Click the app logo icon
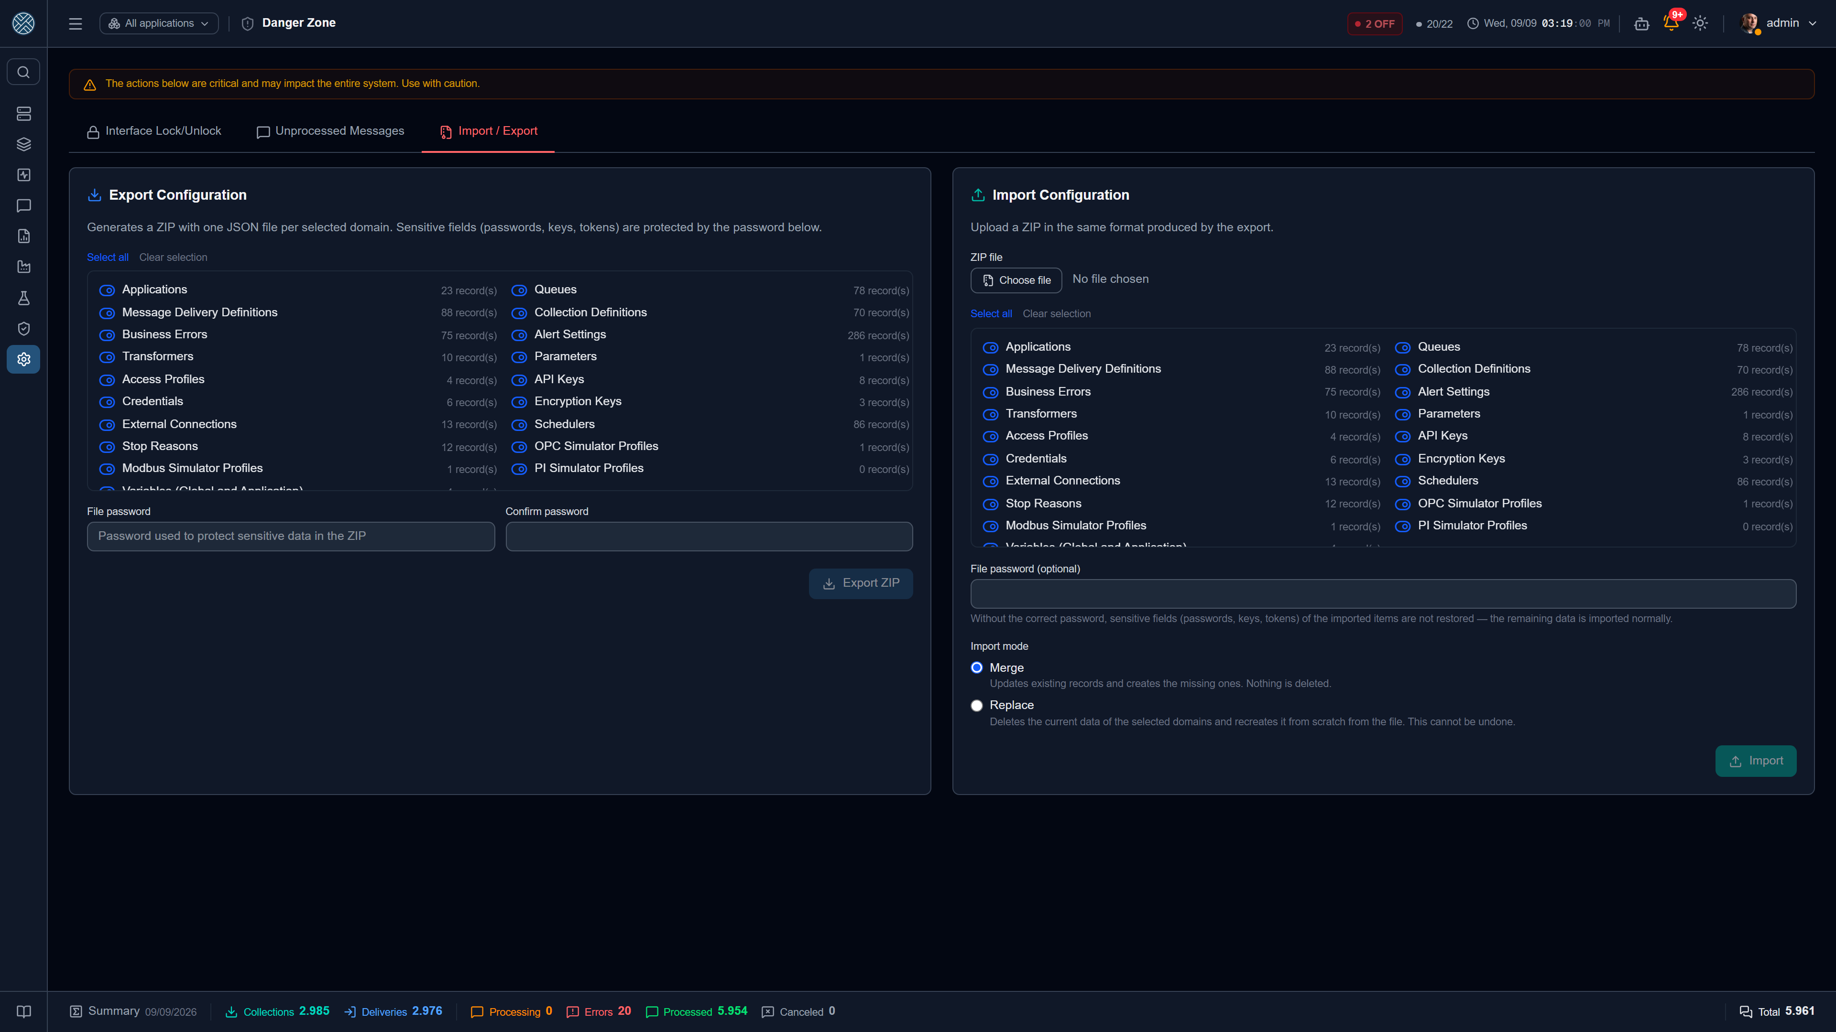Image resolution: width=1836 pixels, height=1032 pixels. click(23, 23)
